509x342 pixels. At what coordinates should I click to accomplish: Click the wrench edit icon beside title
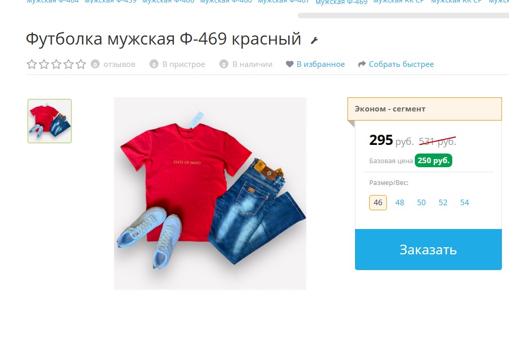pyautogui.click(x=314, y=41)
